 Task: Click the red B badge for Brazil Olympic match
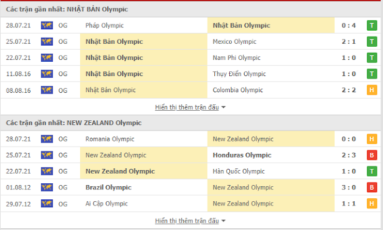(x=372, y=187)
